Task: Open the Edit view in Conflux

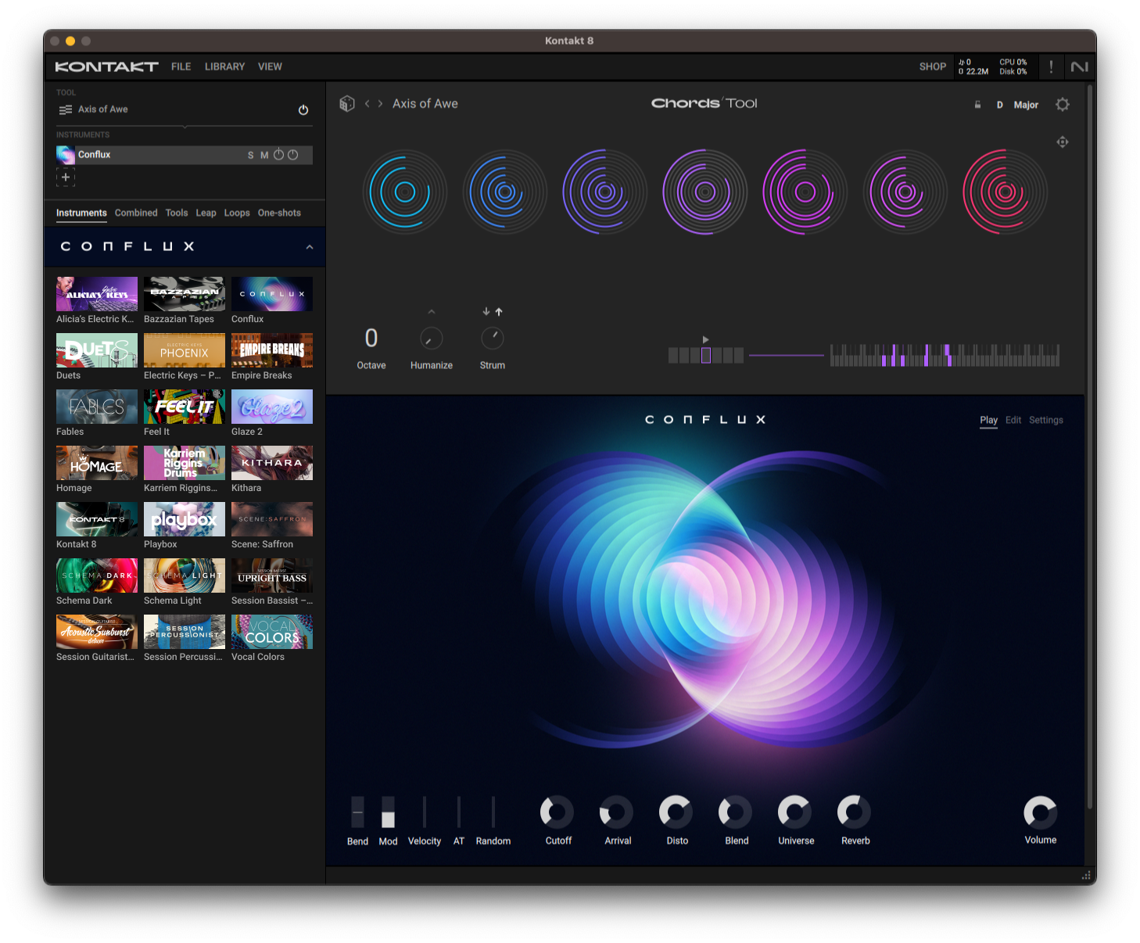Action: 1013,420
